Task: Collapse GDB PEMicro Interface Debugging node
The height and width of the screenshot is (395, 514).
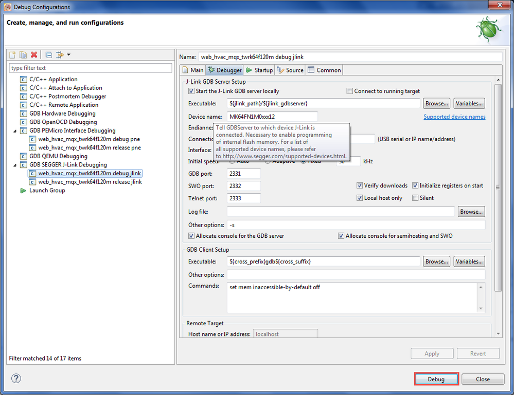Action: pyautogui.click(x=15, y=131)
